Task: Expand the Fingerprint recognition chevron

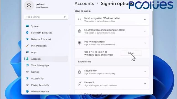Action: 145,31
